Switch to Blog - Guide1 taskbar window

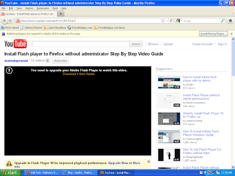coord(79,173)
